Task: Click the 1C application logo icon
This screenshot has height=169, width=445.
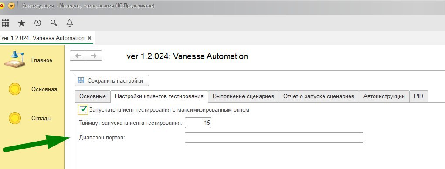Action: [x=2, y=6]
